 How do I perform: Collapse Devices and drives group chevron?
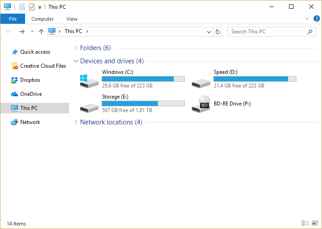pyautogui.click(x=76, y=61)
